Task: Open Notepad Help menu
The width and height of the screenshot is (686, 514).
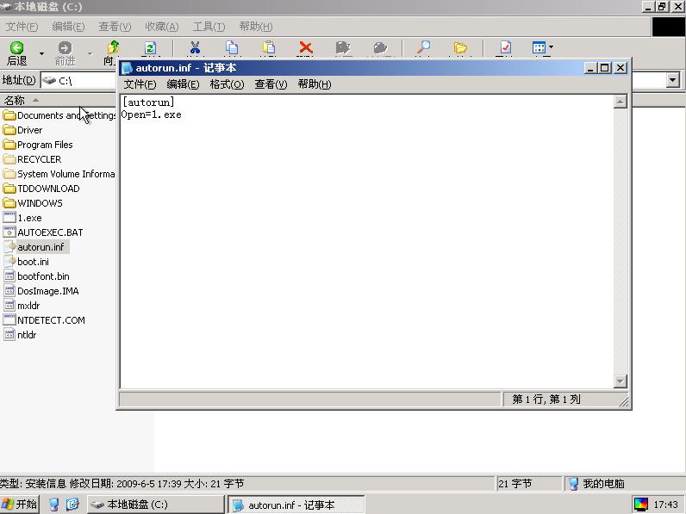Action: click(314, 84)
